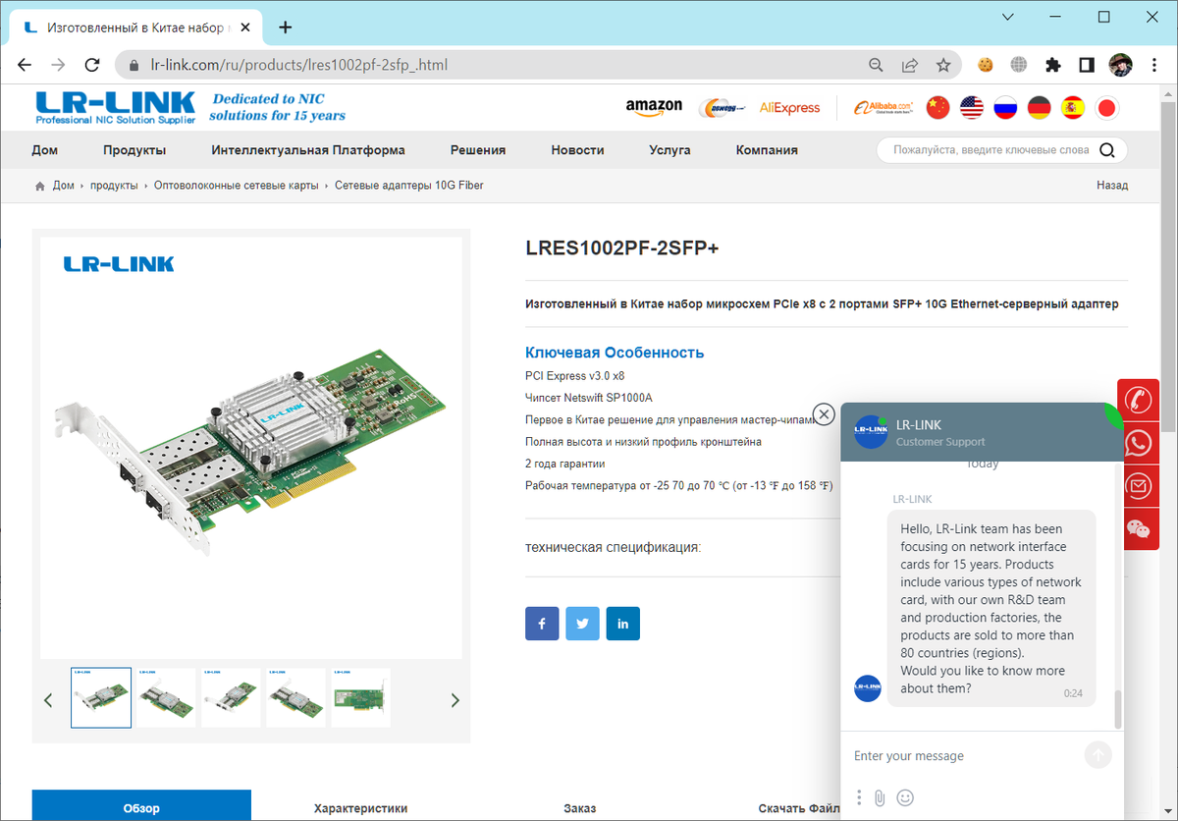Switch site language using USA flag
The width and height of the screenshot is (1178, 821).
pyautogui.click(x=972, y=108)
